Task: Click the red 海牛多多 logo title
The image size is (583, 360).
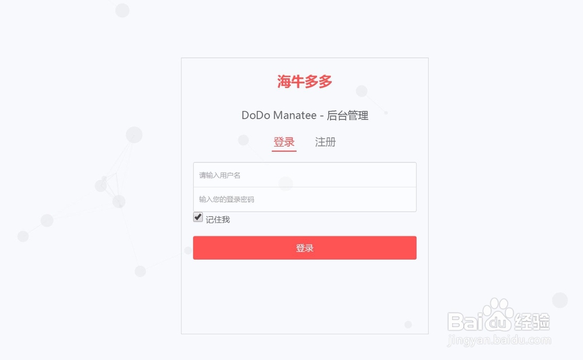Action: pos(304,82)
